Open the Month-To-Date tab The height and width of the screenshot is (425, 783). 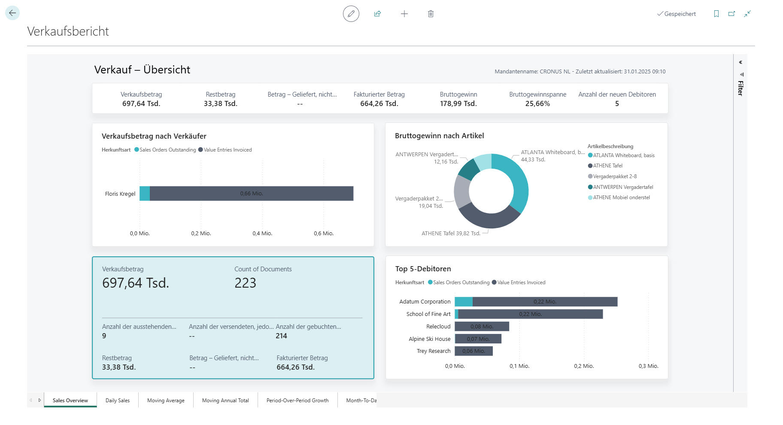pos(357,400)
